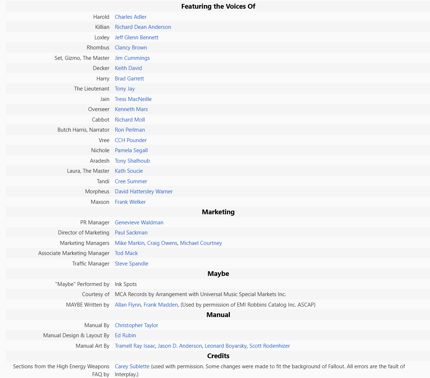Click the MCA Records courtesy text

[x=201, y=294]
